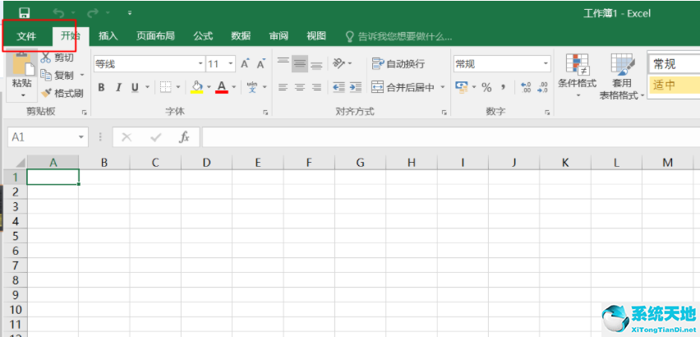Switch to the 开始 tab
Image resolution: width=700 pixels, height=337 pixels.
point(70,36)
